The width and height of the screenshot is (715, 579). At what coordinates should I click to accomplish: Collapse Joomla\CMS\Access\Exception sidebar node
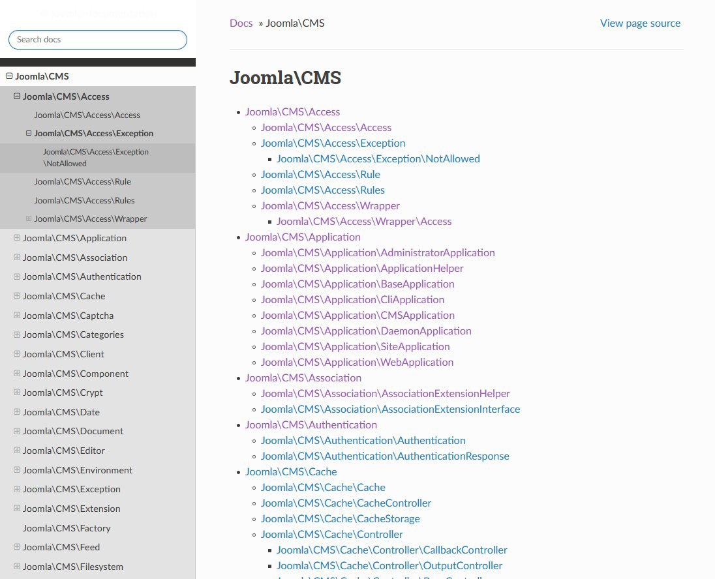coord(28,133)
